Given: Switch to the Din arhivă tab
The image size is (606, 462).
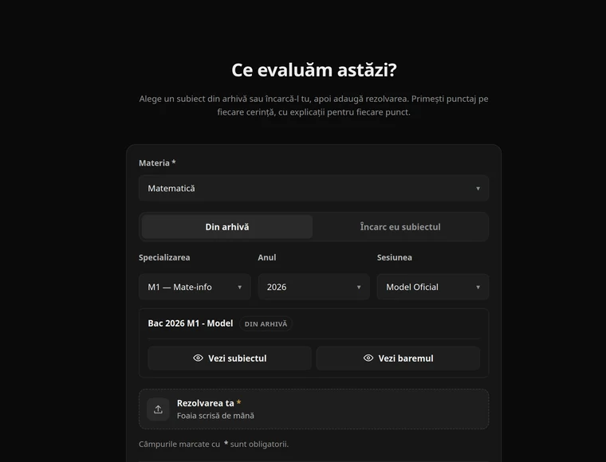Looking at the screenshot, I should click(x=227, y=227).
